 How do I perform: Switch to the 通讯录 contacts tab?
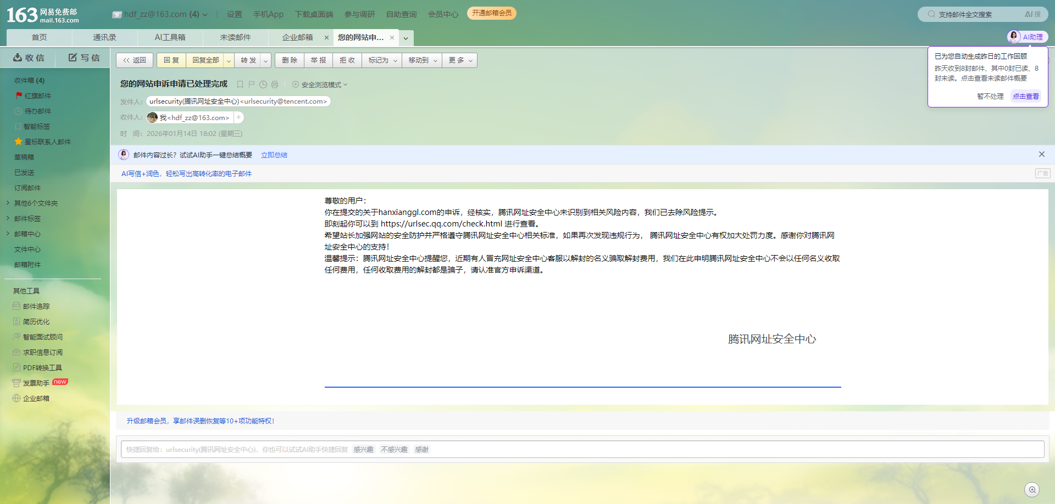tap(104, 37)
